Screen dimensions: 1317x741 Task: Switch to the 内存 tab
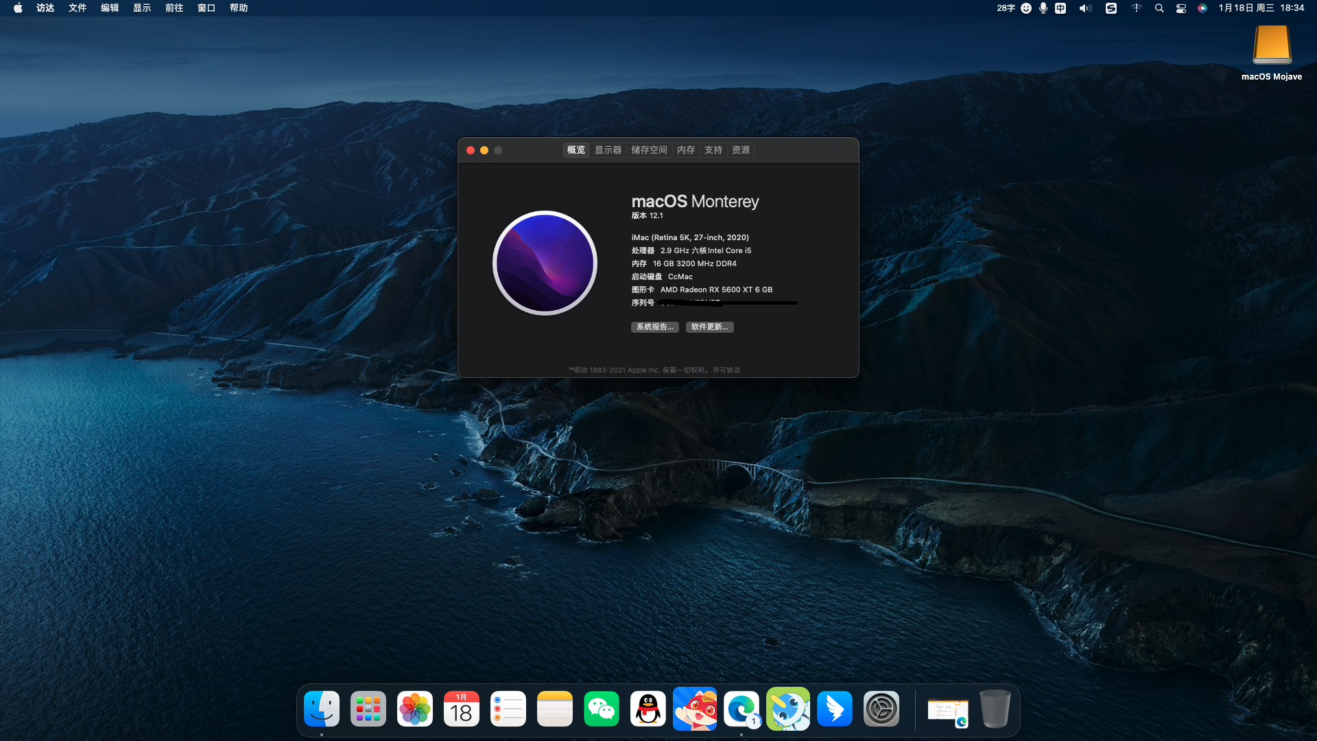(x=686, y=150)
